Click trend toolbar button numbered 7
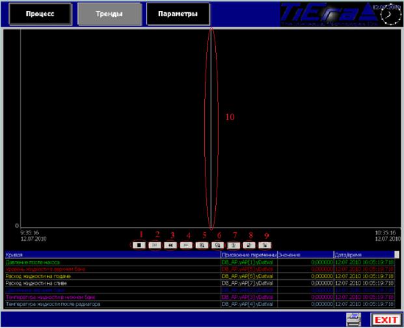This screenshot has width=404, height=328. [x=233, y=246]
